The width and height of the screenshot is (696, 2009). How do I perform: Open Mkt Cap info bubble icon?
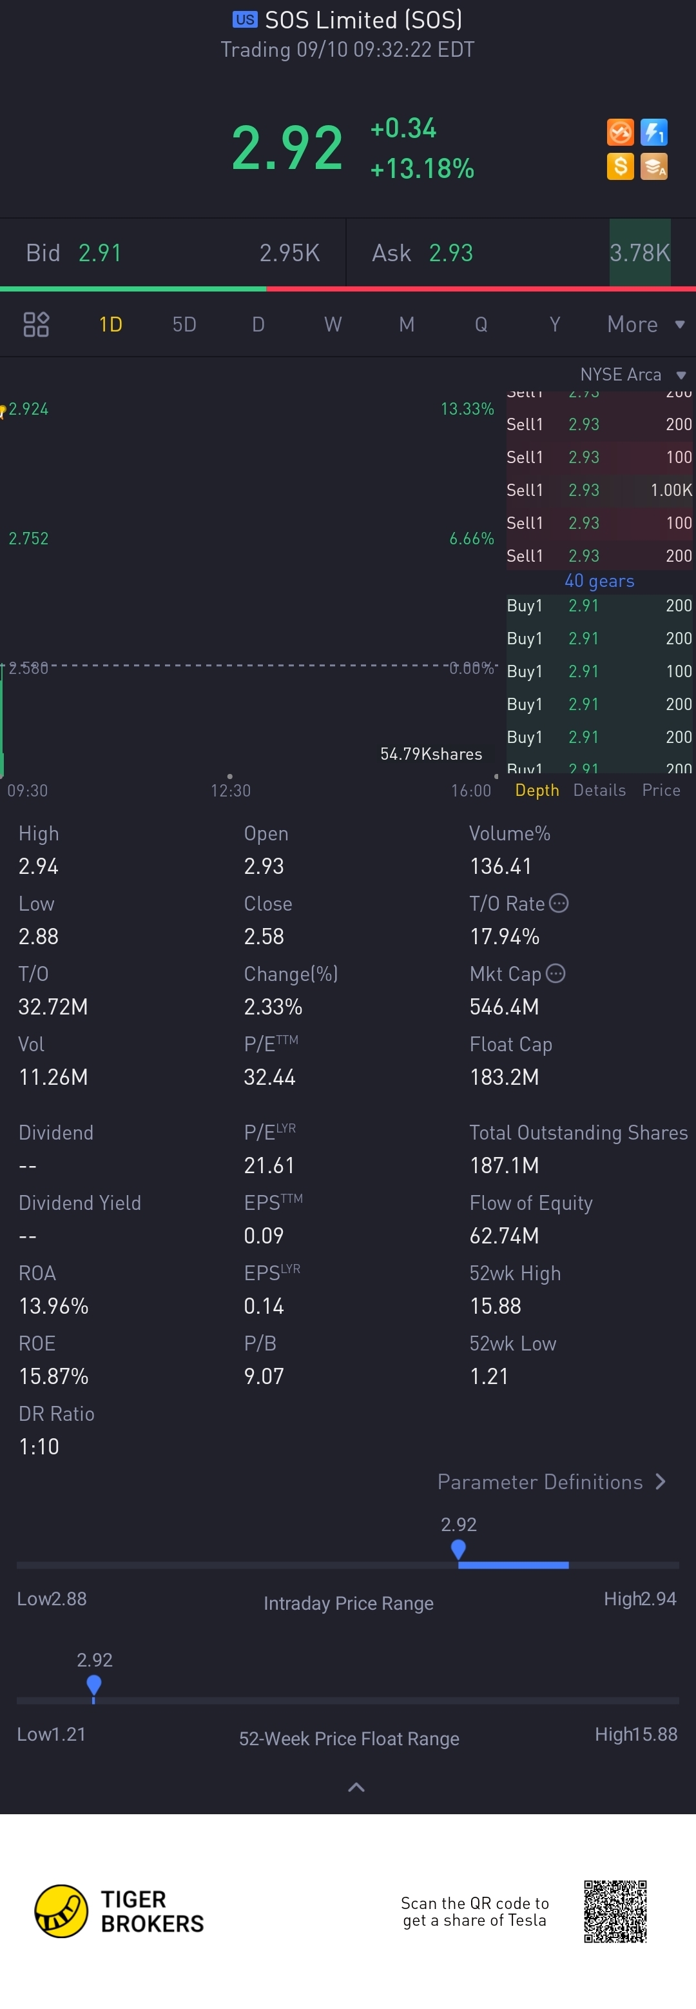point(556,973)
